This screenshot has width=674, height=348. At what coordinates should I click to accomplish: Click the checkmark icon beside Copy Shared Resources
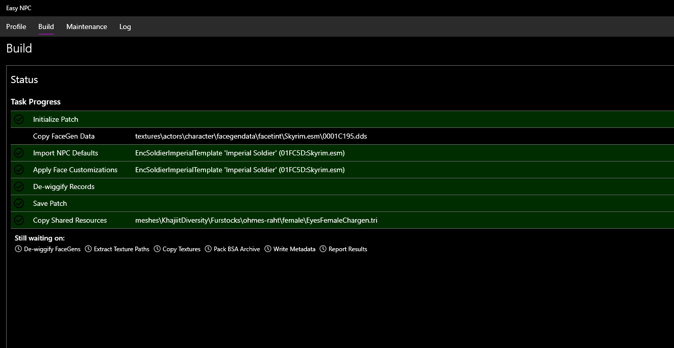point(19,220)
